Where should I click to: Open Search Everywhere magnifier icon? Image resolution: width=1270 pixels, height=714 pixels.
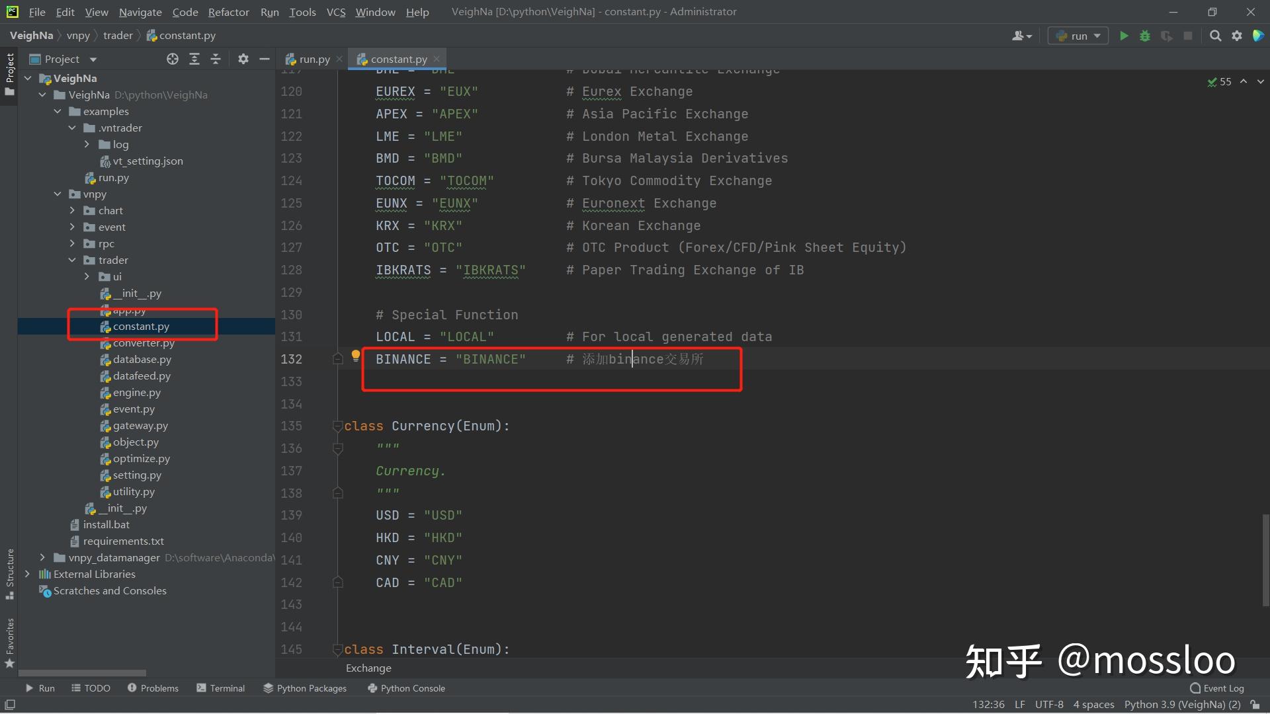coord(1215,36)
